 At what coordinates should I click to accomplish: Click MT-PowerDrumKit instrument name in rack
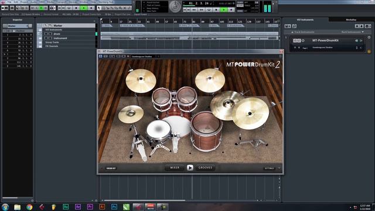pos(325,40)
